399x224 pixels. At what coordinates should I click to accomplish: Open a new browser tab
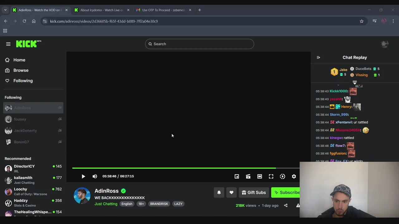click(199, 10)
